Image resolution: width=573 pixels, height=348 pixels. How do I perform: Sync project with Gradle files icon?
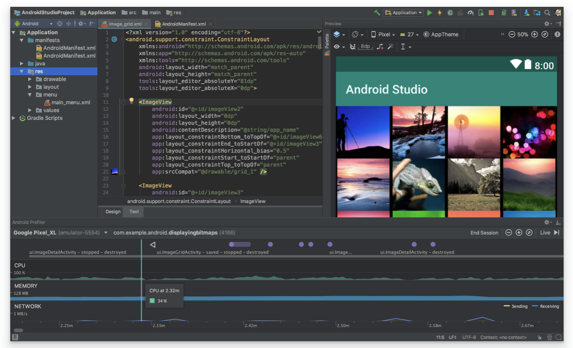[504, 13]
